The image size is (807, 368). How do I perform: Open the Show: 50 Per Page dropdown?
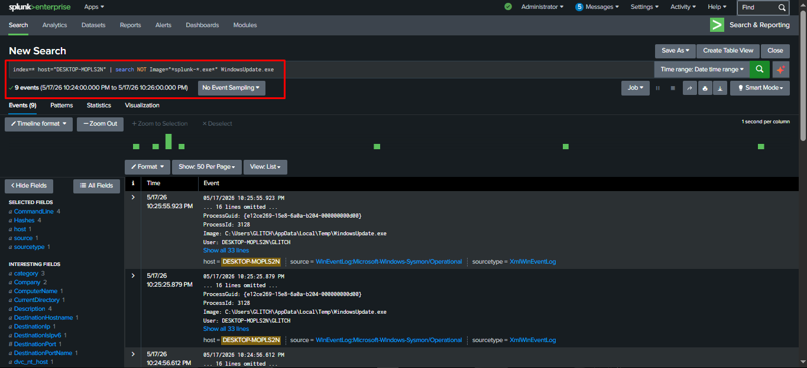(x=207, y=167)
